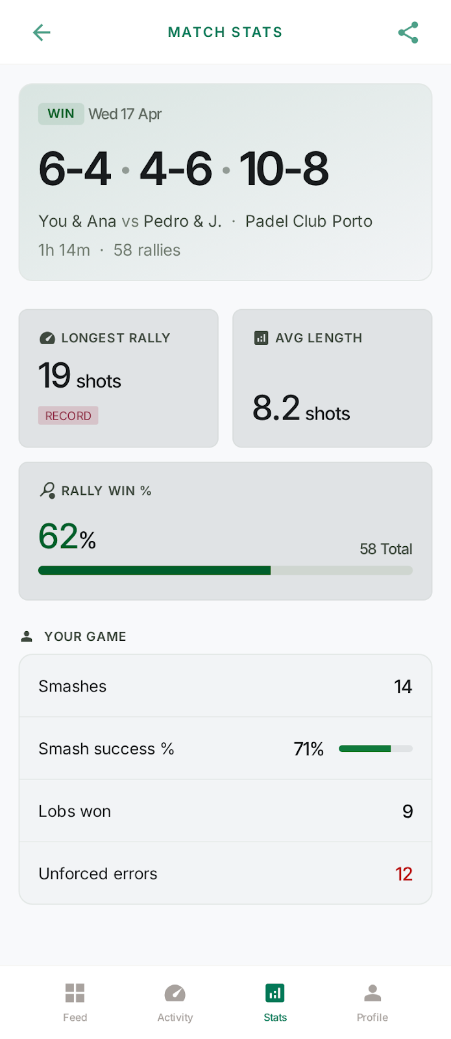Share the match stats
The width and height of the screenshot is (451, 1039).
click(x=408, y=32)
